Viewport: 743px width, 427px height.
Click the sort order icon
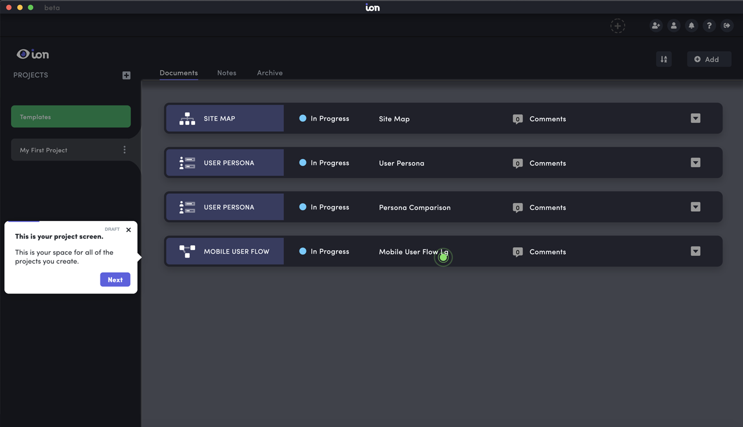[x=664, y=59]
